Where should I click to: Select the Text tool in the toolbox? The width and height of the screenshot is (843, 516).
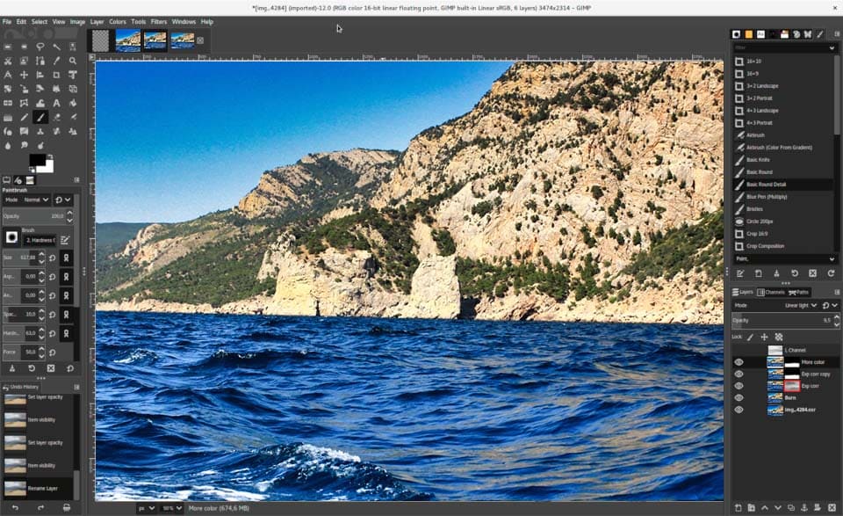56,101
